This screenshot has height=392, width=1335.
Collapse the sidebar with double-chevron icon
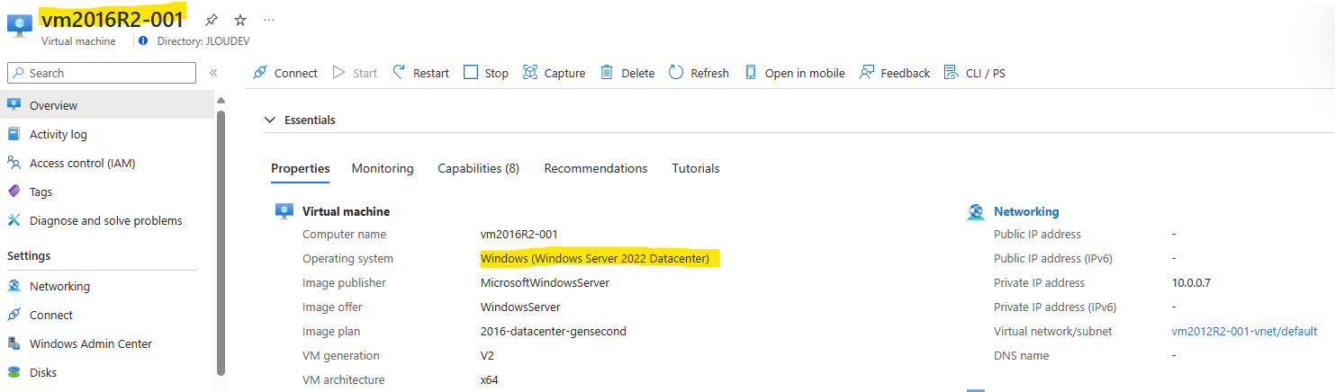[213, 73]
